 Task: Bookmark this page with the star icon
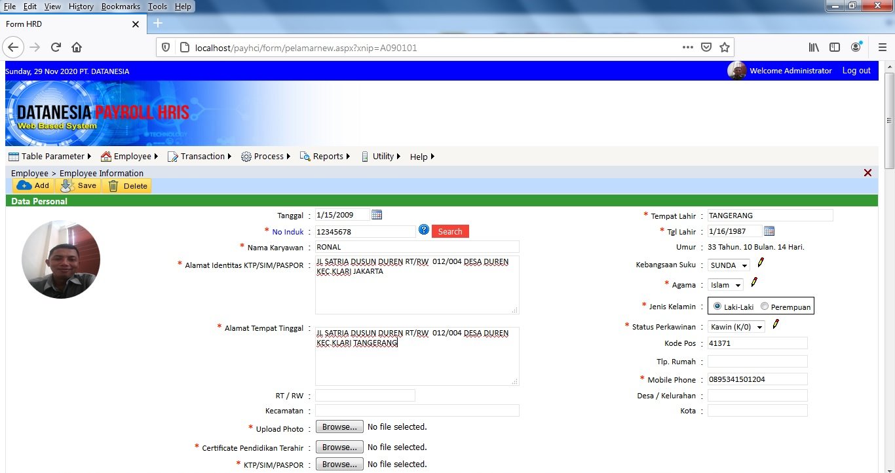725,47
